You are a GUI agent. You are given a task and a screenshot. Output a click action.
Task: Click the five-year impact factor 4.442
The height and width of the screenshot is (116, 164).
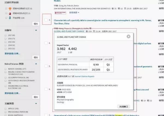72,49
